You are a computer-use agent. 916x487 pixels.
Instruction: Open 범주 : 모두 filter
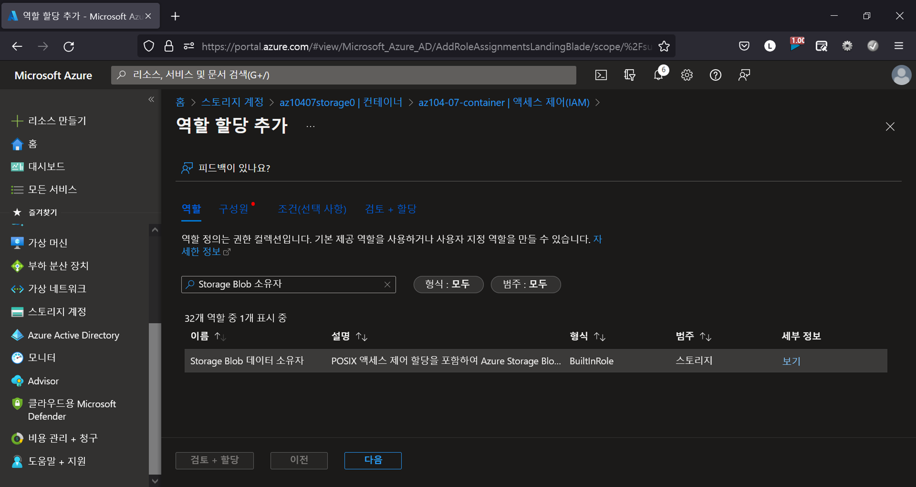525,284
